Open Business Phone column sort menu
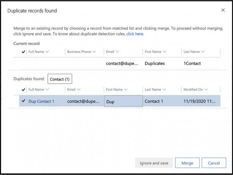 click(94, 52)
